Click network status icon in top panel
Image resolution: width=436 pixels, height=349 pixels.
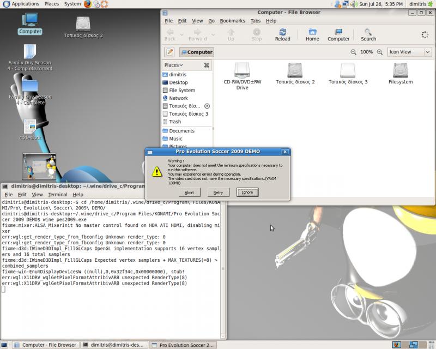tap(346, 4)
